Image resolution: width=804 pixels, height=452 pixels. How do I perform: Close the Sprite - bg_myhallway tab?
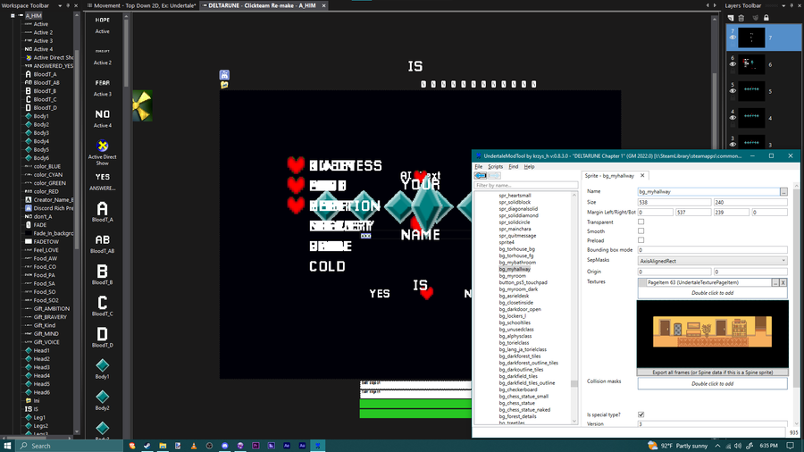click(642, 176)
